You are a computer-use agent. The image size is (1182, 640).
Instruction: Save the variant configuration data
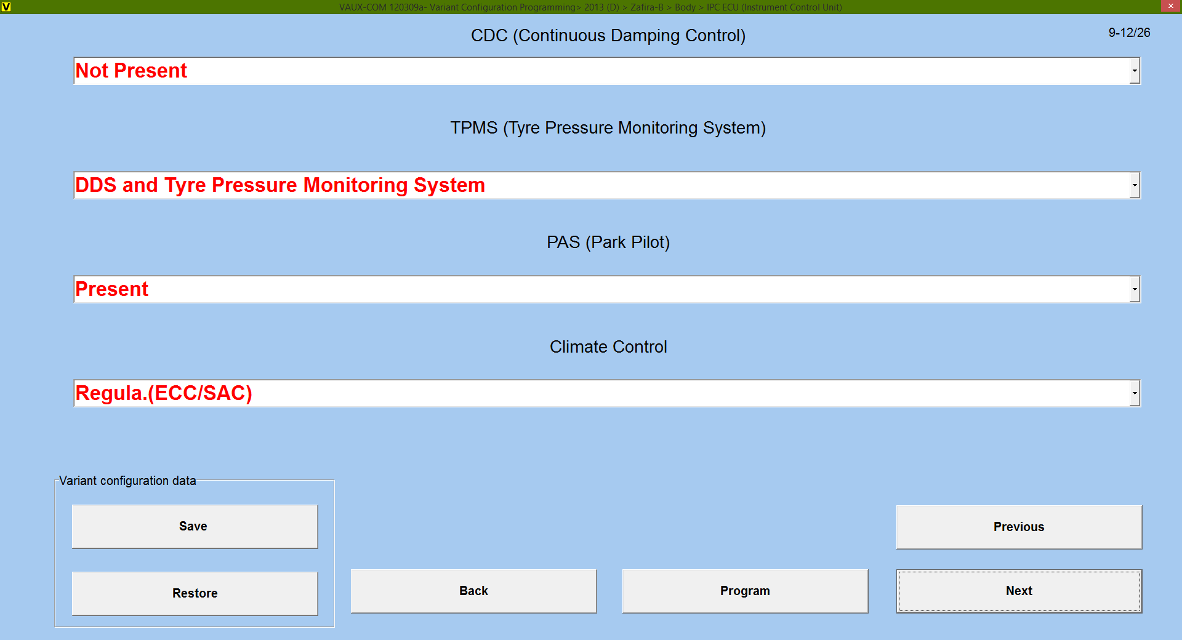(x=195, y=526)
